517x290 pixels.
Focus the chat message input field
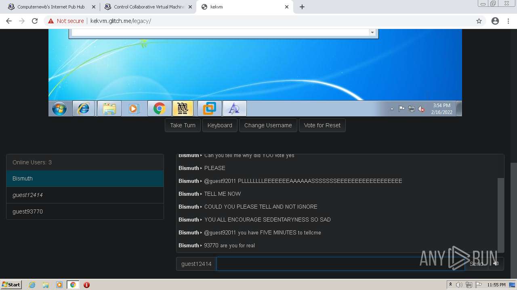(x=340, y=264)
